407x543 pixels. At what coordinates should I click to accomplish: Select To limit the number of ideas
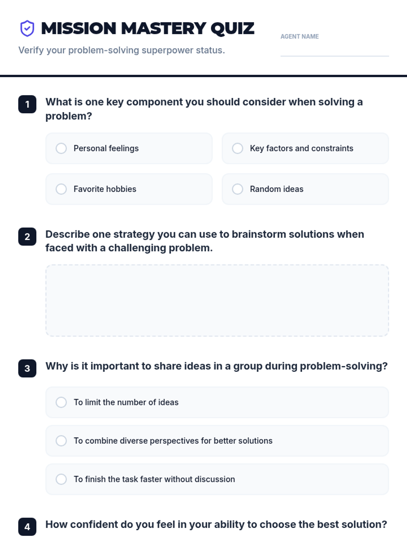217,402
